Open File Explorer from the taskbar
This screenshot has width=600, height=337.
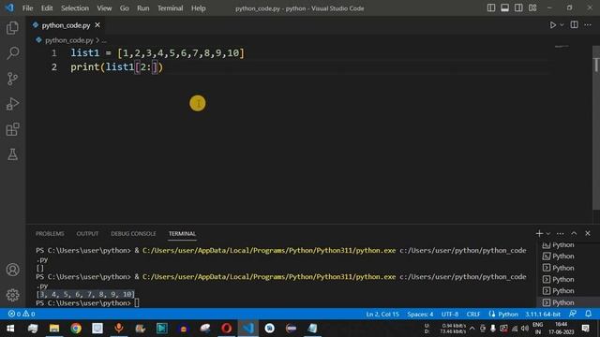(x=54, y=329)
